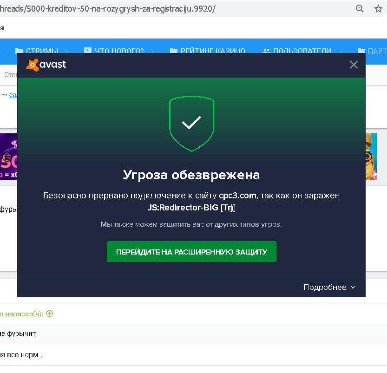Click the green shield checkmark icon

pos(191,124)
